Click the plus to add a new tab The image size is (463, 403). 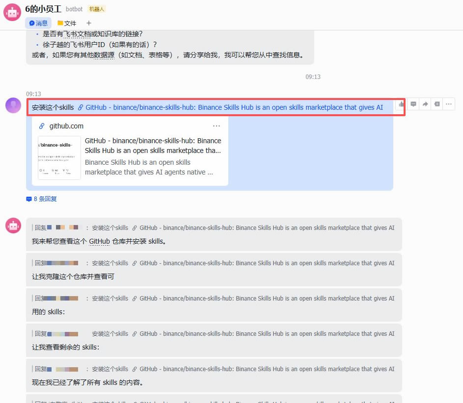88,23
